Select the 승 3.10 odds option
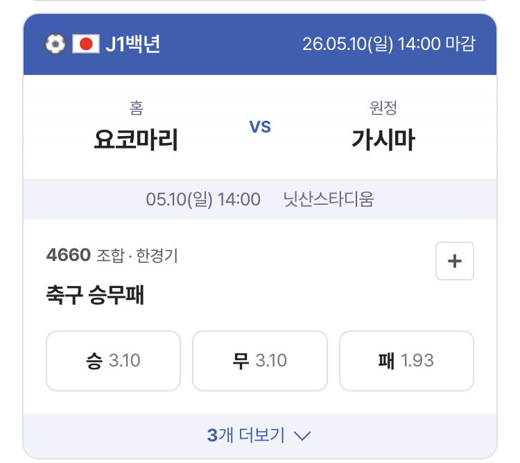The width and height of the screenshot is (520, 463). coord(114,361)
